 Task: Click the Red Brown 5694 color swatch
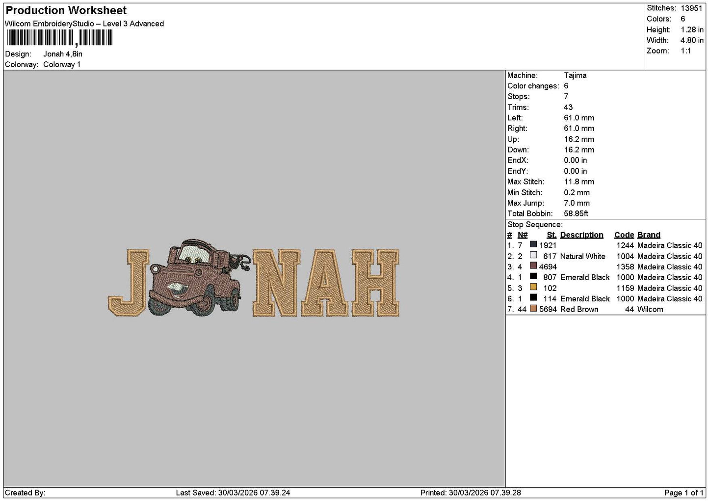coord(533,308)
